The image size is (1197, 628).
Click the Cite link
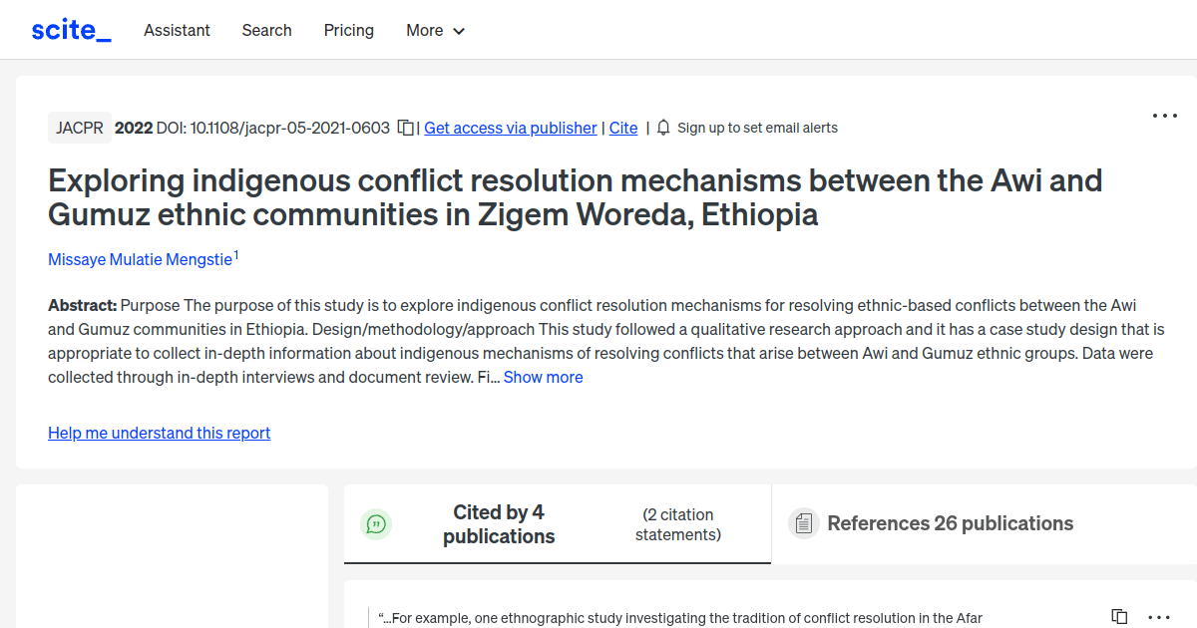[623, 128]
